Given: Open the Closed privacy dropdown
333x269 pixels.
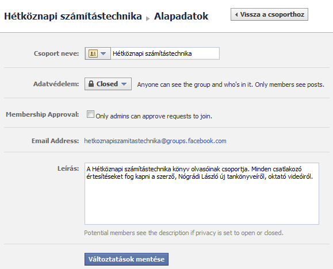Looking at the screenshot, I should 108,84.
